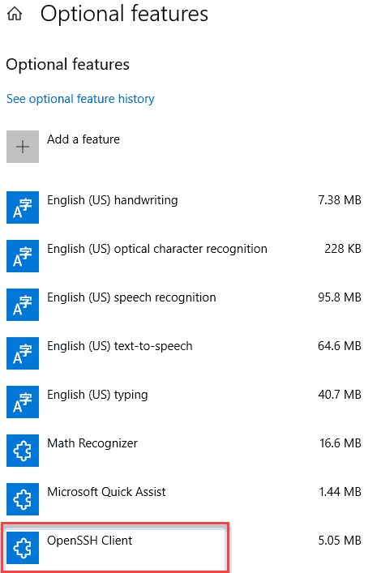The height and width of the screenshot is (573, 381).
Task: Click the 228 KB size value
Action: (343, 249)
